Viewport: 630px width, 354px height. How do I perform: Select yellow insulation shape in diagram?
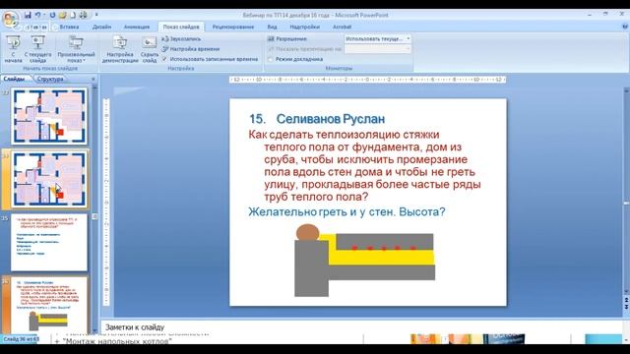[378, 258]
